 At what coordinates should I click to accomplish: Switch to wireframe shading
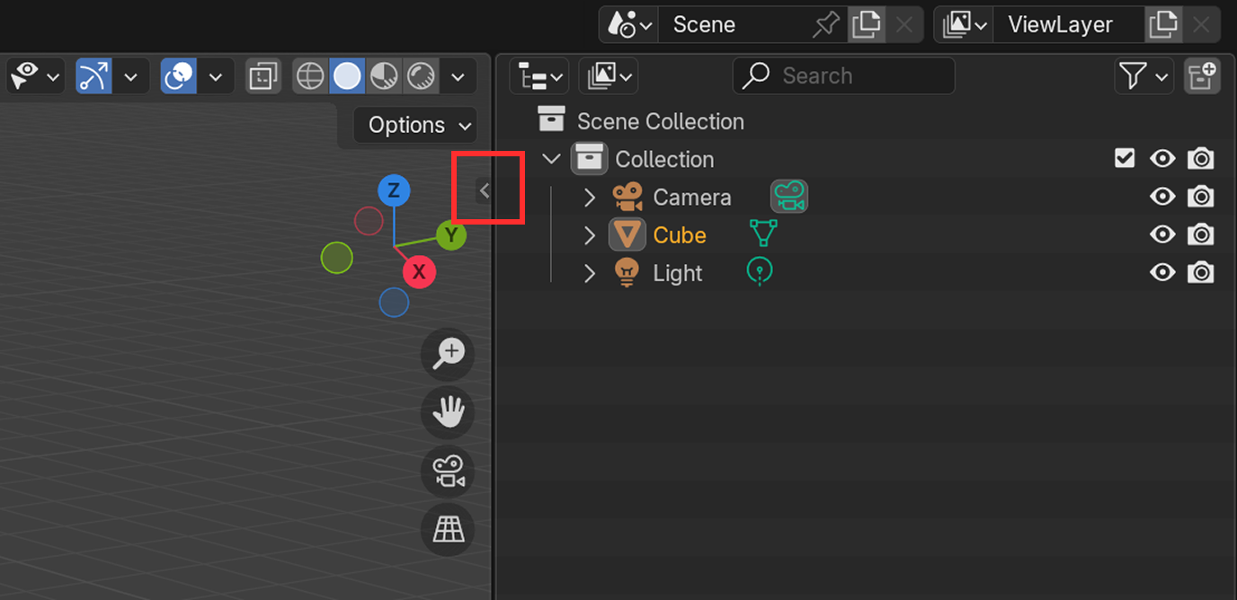point(310,76)
